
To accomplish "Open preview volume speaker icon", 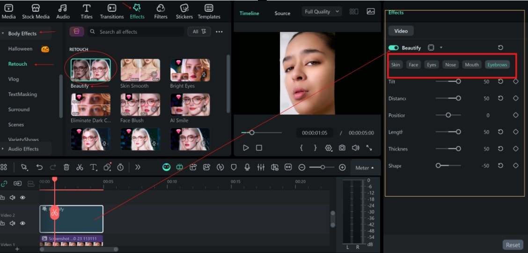I will (356, 148).
